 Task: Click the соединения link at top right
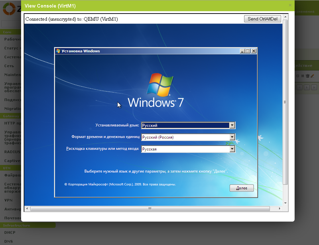click(305, 11)
